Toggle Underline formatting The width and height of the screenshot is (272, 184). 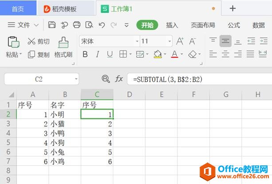110,54
